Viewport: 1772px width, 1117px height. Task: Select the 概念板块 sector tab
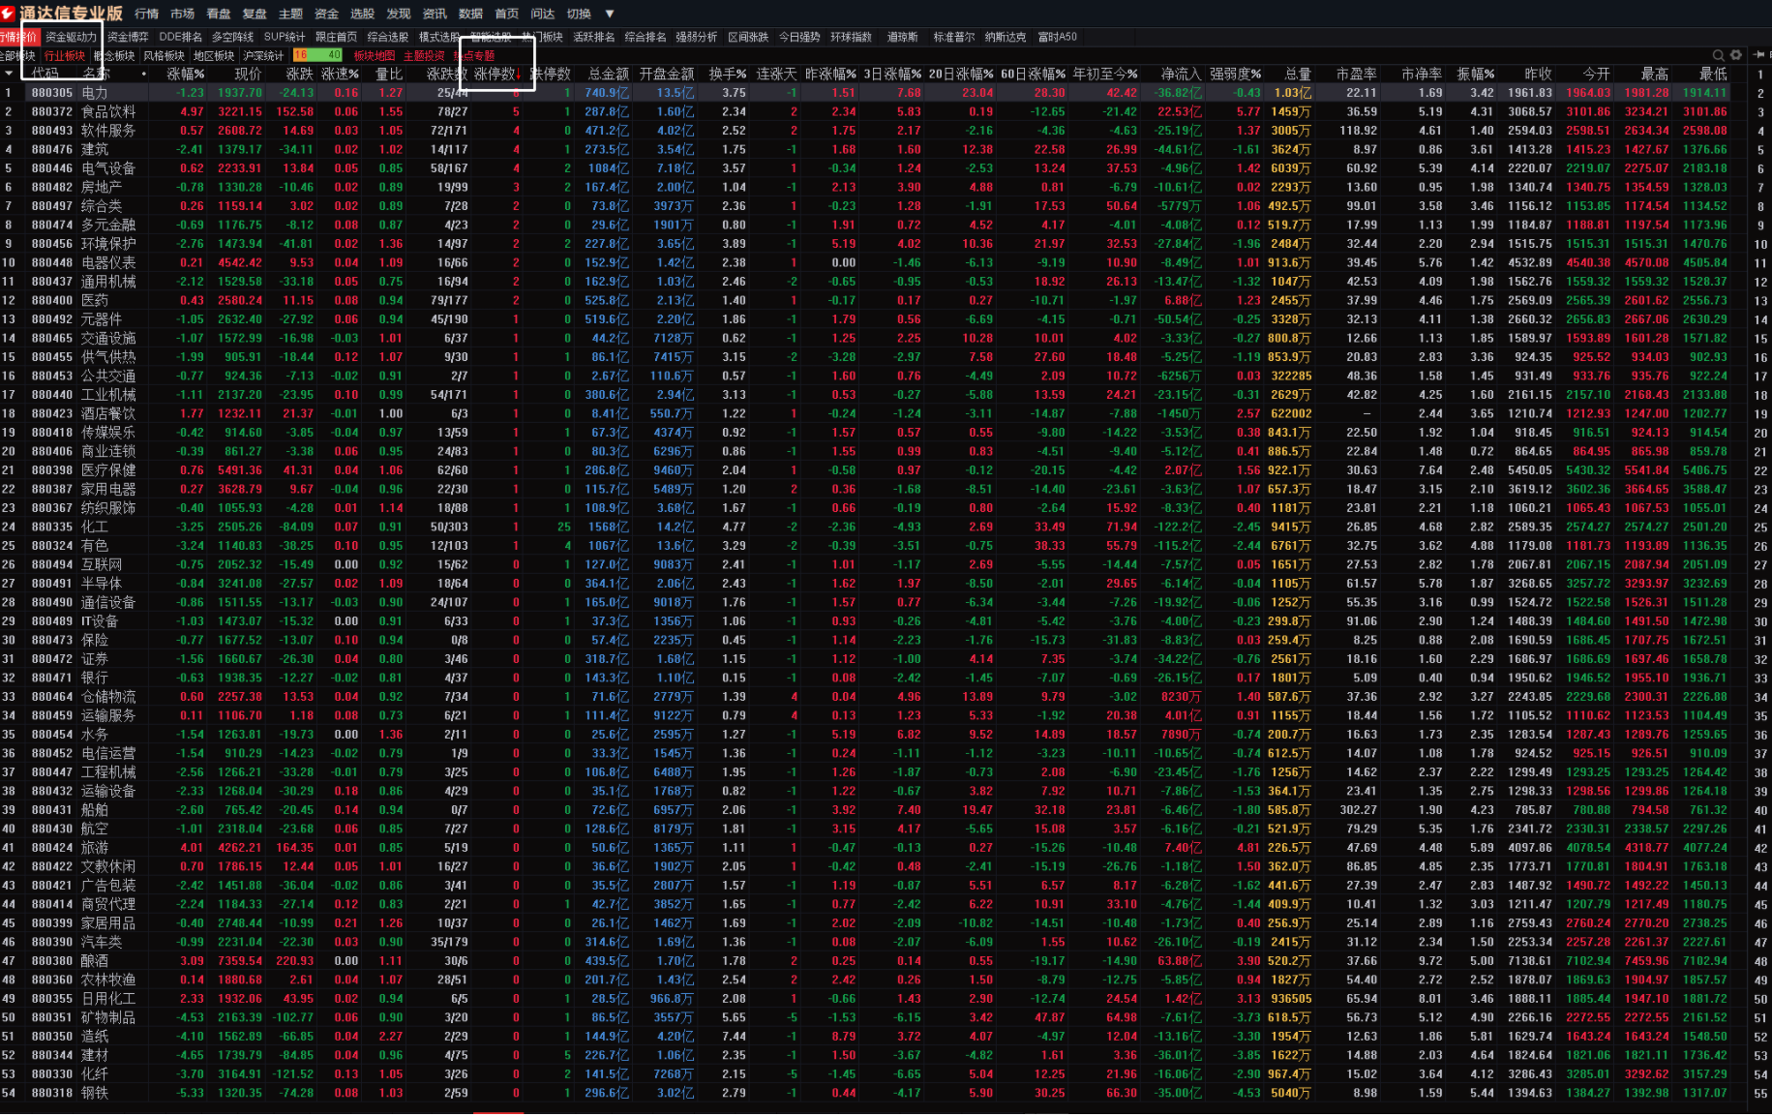[114, 55]
